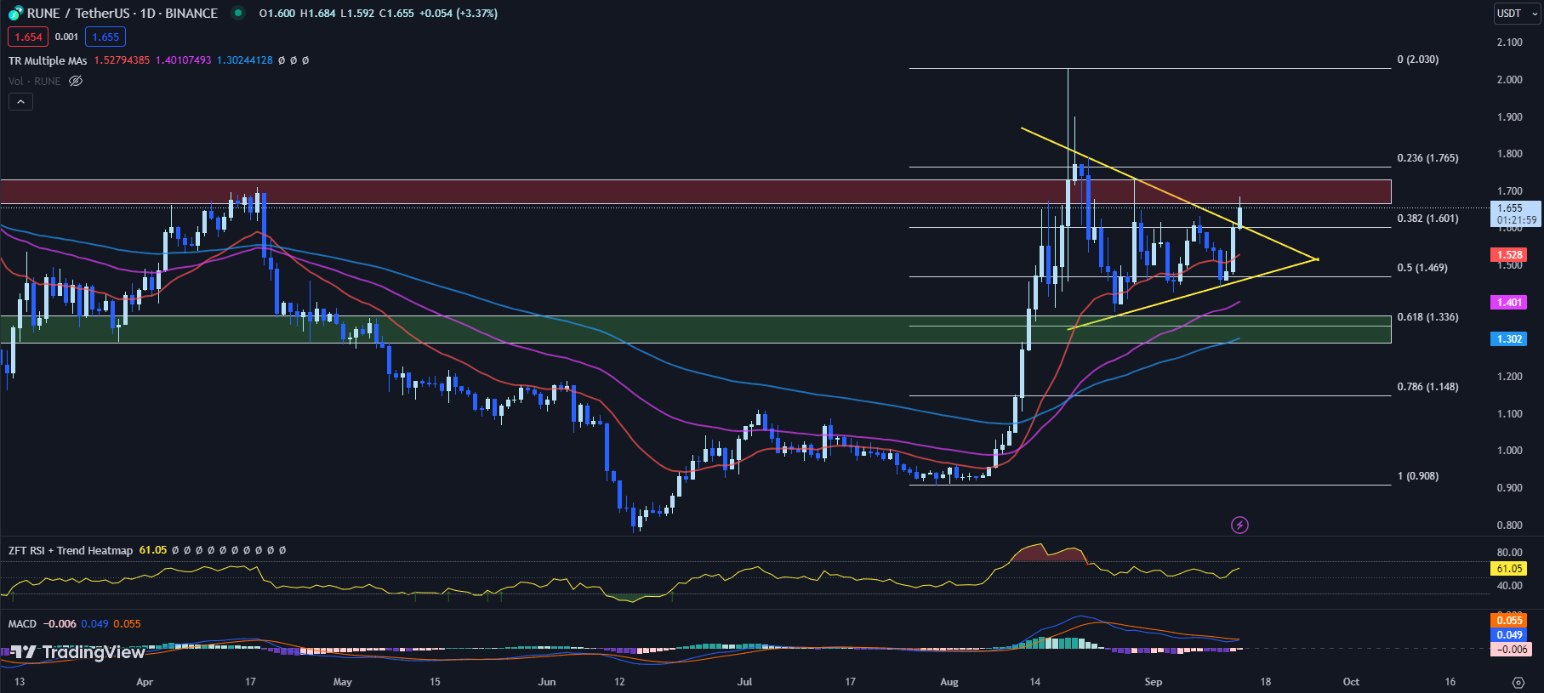Viewport: 1544px width, 693px height.
Task: Click the RSI readout 61.05 in legend
Action: (x=153, y=550)
